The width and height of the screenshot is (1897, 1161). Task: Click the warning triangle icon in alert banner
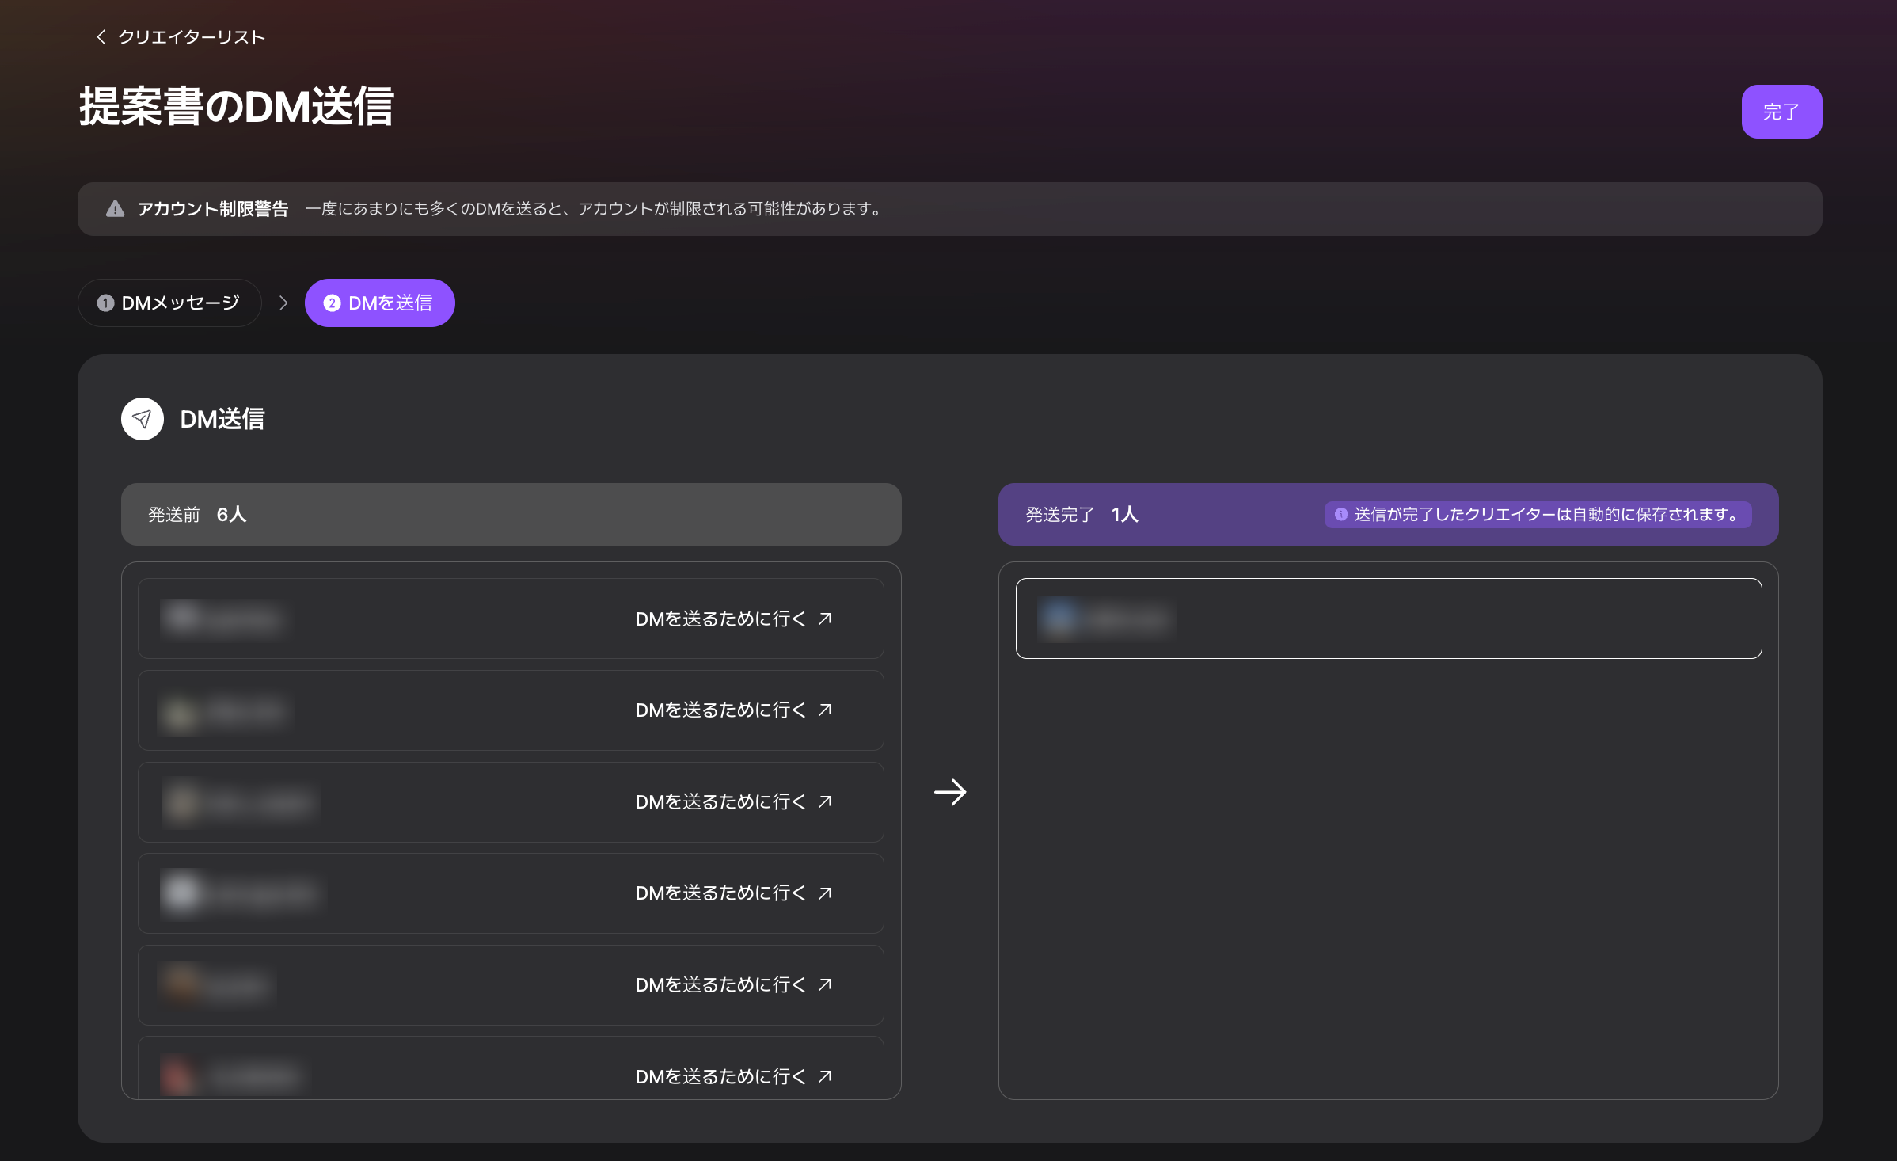116,208
